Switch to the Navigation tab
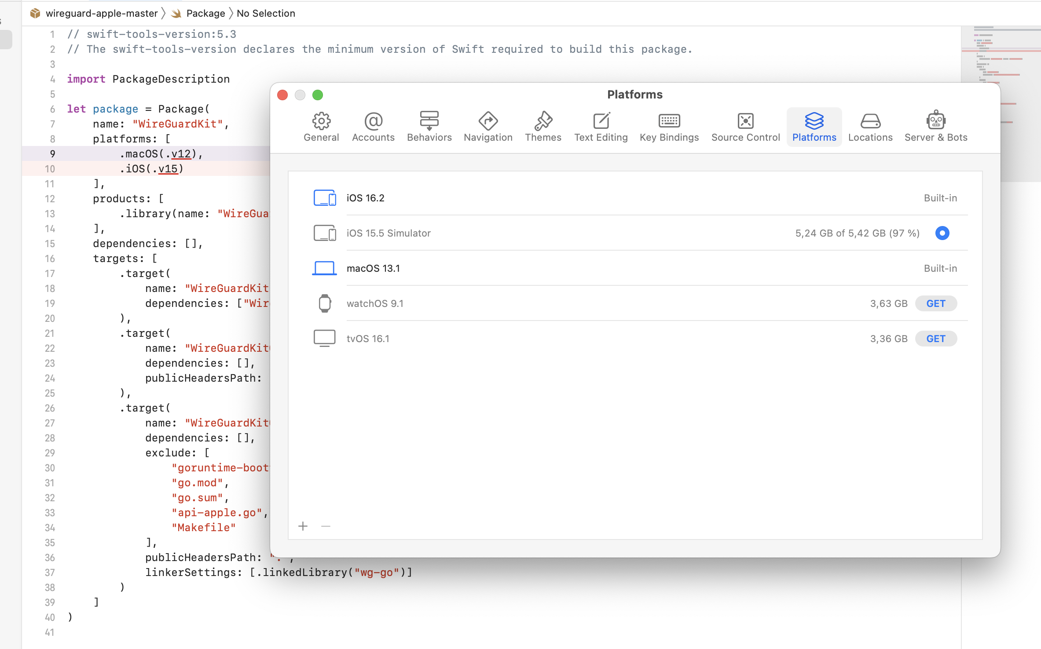Screen dimensions: 1041x649 (488, 127)
